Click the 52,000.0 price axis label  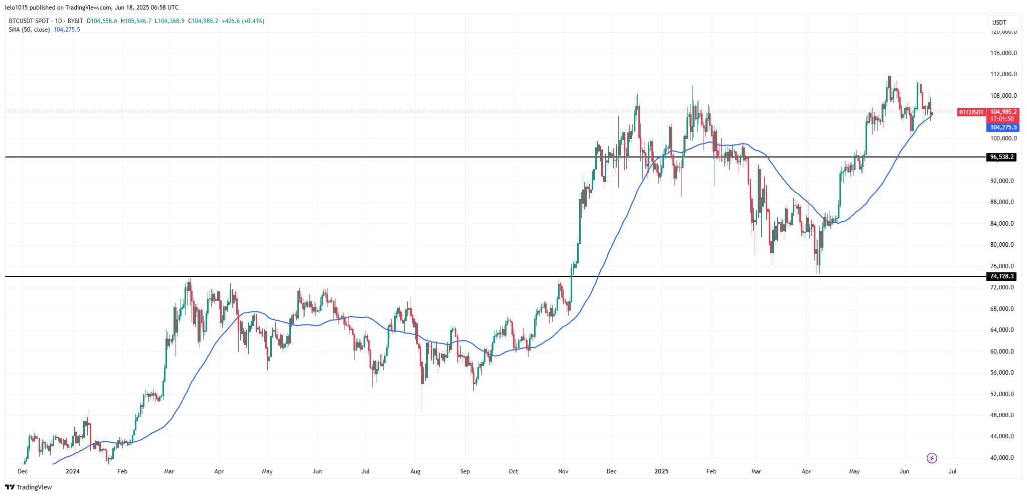pos(1002,394)
